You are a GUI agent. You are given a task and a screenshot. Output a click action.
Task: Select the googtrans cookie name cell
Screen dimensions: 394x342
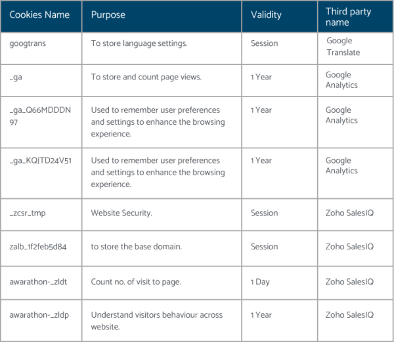click(28, 44)
